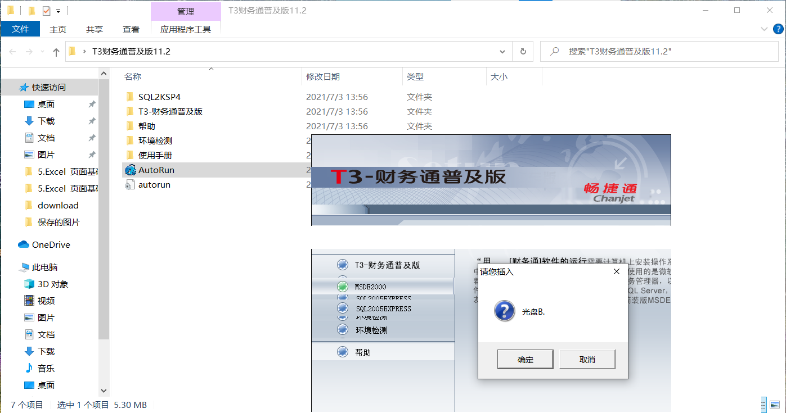
Task: Open the AutoRun application file icon
Action: 131,170
